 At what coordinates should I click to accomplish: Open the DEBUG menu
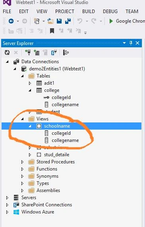tap(110, 11)
